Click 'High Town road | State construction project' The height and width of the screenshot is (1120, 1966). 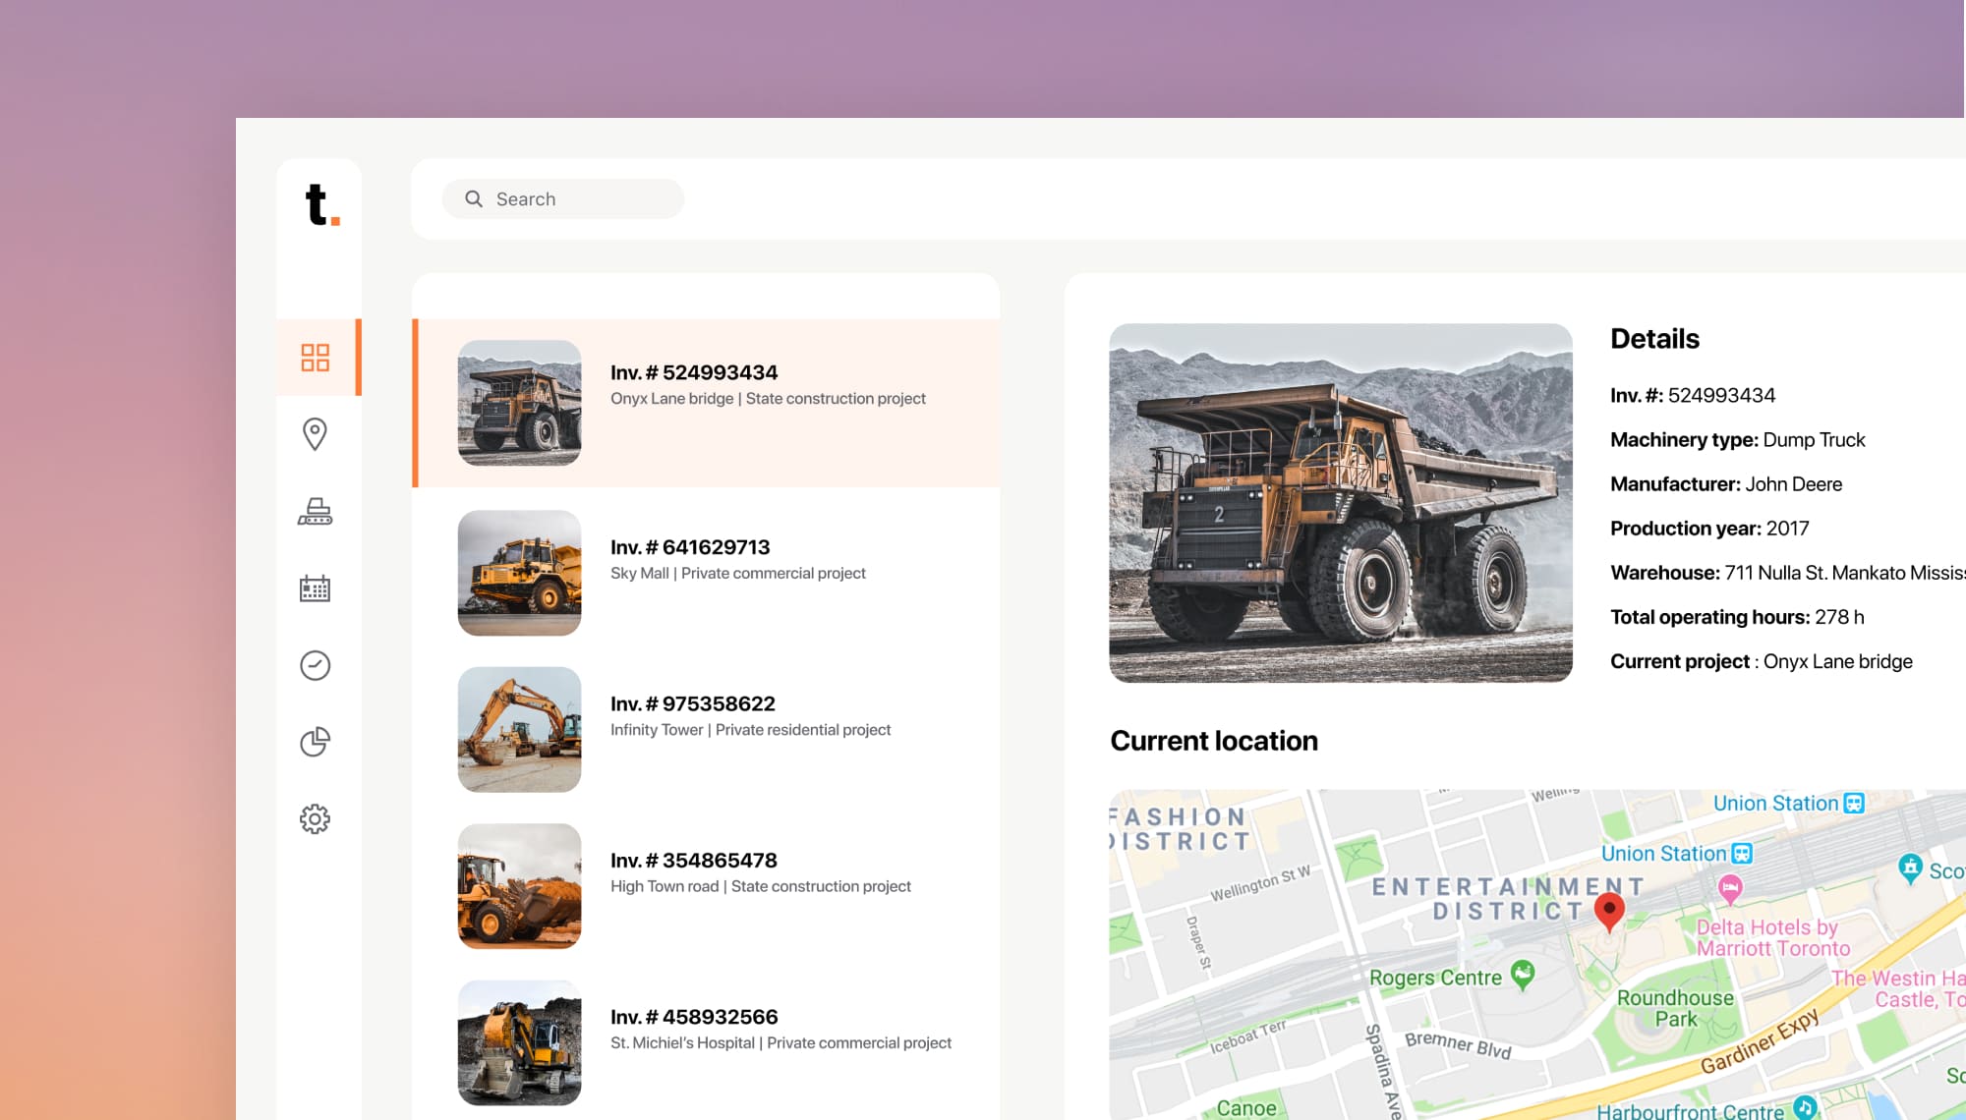[x=760, y=886]
